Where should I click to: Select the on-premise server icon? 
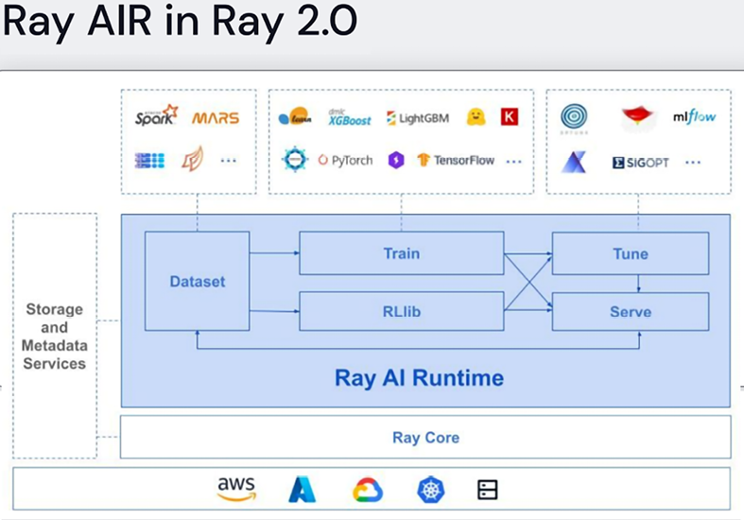(x=487, y=490)
